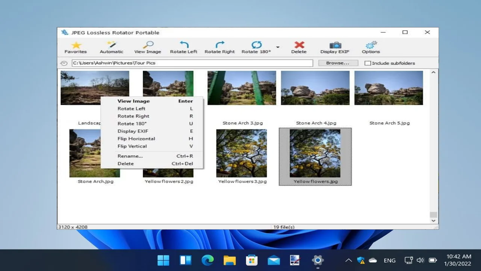The height and width of the screenshot is (271, 481).
Task: Select Flip Horizontal menu entry
Action: pyautogui.click(x=152, y=139)
